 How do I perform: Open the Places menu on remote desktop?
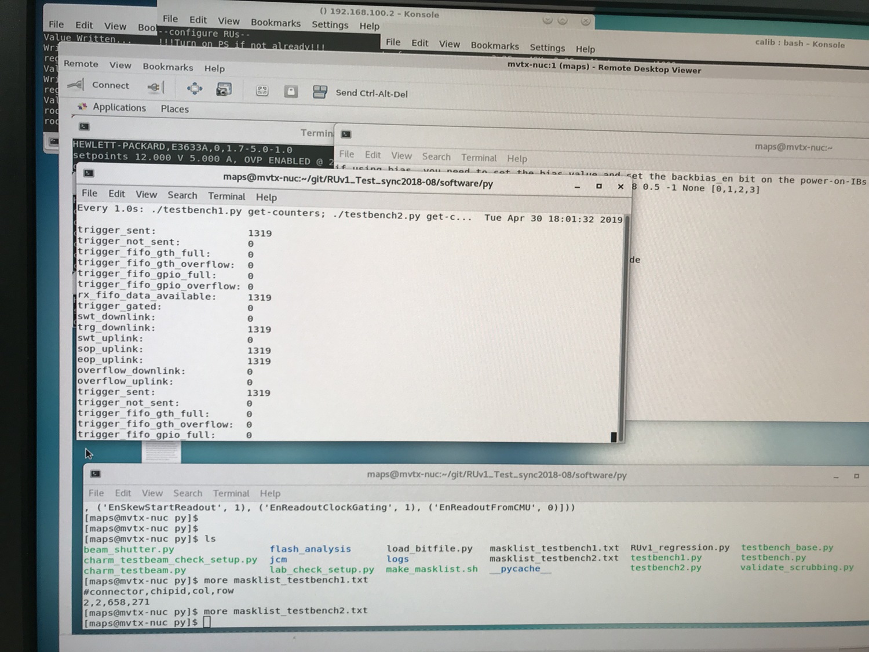[x=175, y=109]
